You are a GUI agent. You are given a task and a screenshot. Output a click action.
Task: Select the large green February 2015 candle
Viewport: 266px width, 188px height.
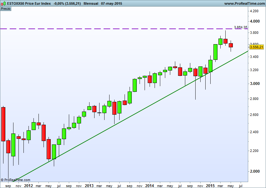[215, 52]
